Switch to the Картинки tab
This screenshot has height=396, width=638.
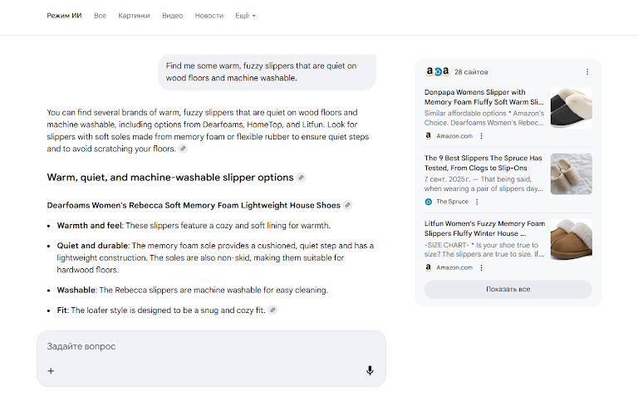(x=134, y=16)
